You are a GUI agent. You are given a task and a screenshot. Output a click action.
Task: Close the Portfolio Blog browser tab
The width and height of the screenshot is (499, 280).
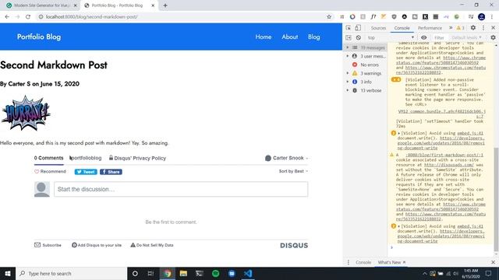pos(153,5)
